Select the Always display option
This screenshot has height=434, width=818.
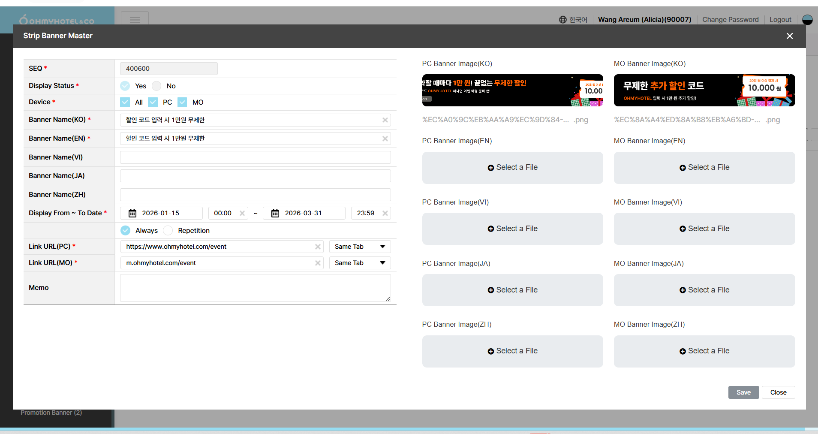click(125, 230)
